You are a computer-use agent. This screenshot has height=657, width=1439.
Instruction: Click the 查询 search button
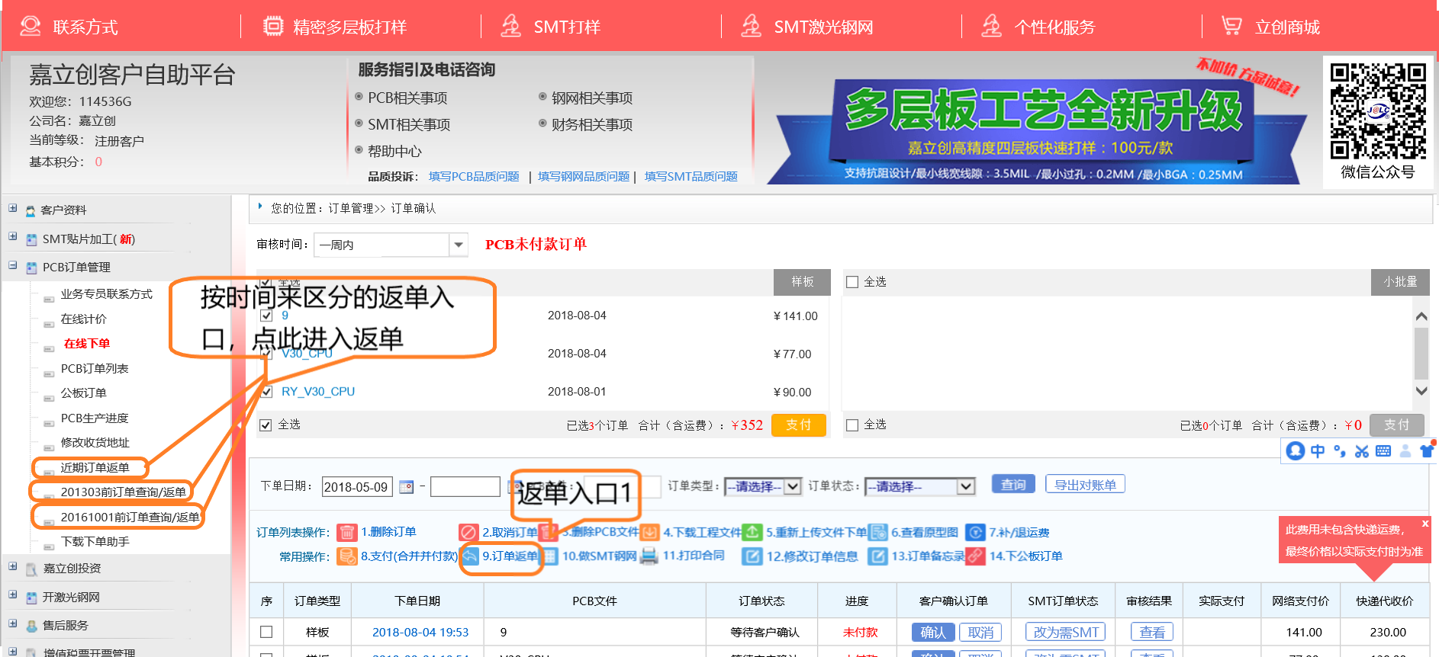pos(1013,485)
